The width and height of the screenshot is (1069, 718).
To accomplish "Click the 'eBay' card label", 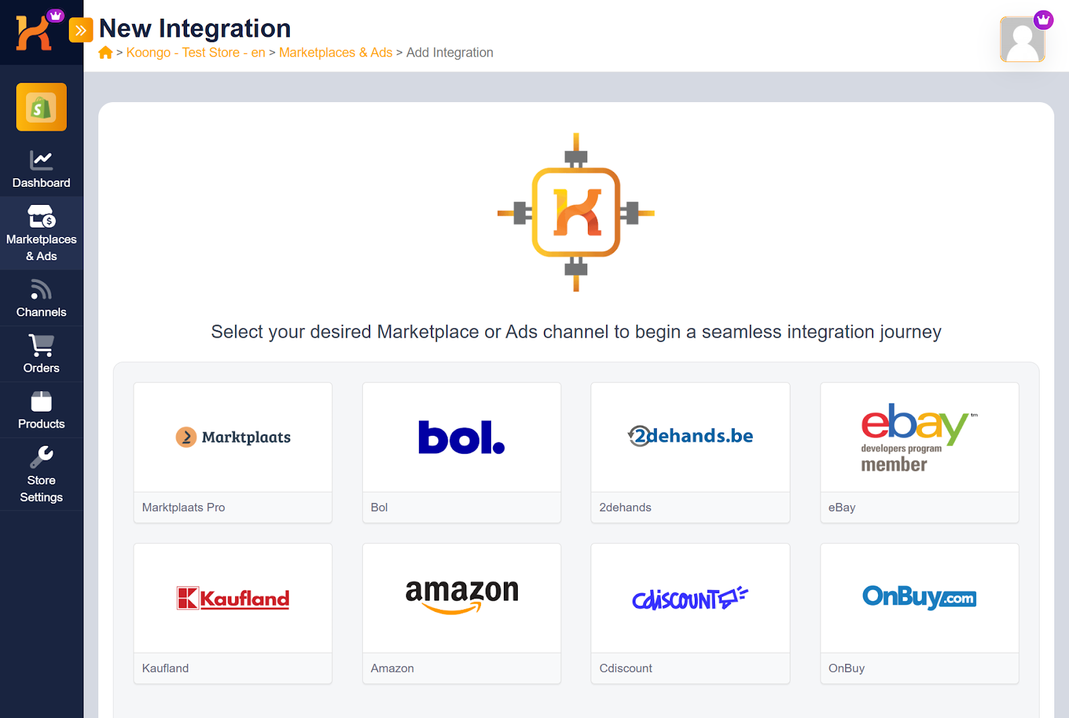I will pos(842,507).
